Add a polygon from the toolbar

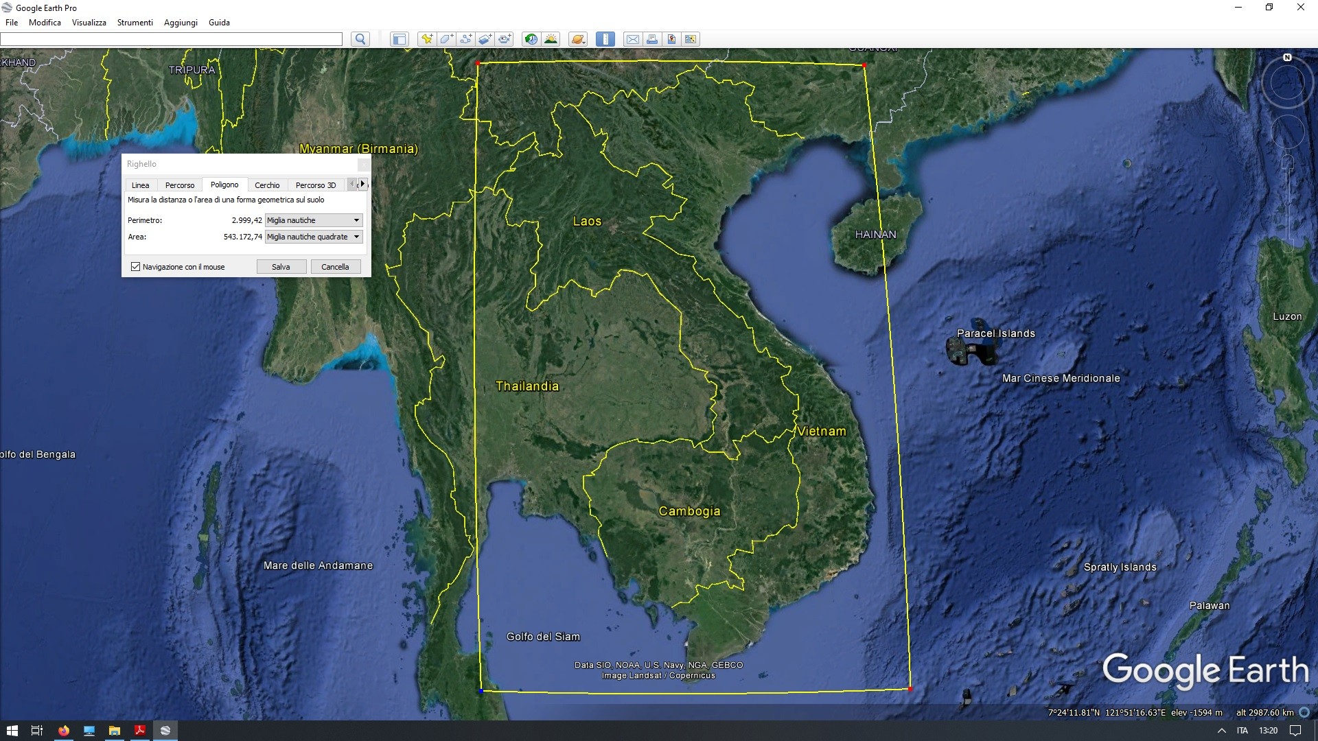446,39
